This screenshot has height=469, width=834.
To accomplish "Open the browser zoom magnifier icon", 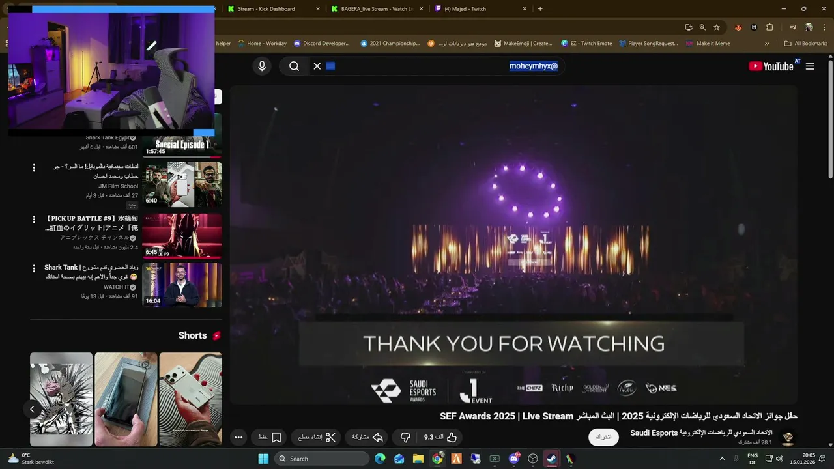I will click(x=702, y=27).
